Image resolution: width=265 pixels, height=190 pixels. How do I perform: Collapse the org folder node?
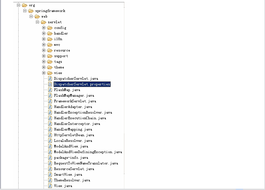click(18, 5)
